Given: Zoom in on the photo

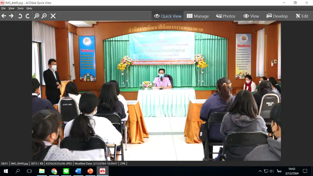Looking at the screenshot, I should coord(37,16).
